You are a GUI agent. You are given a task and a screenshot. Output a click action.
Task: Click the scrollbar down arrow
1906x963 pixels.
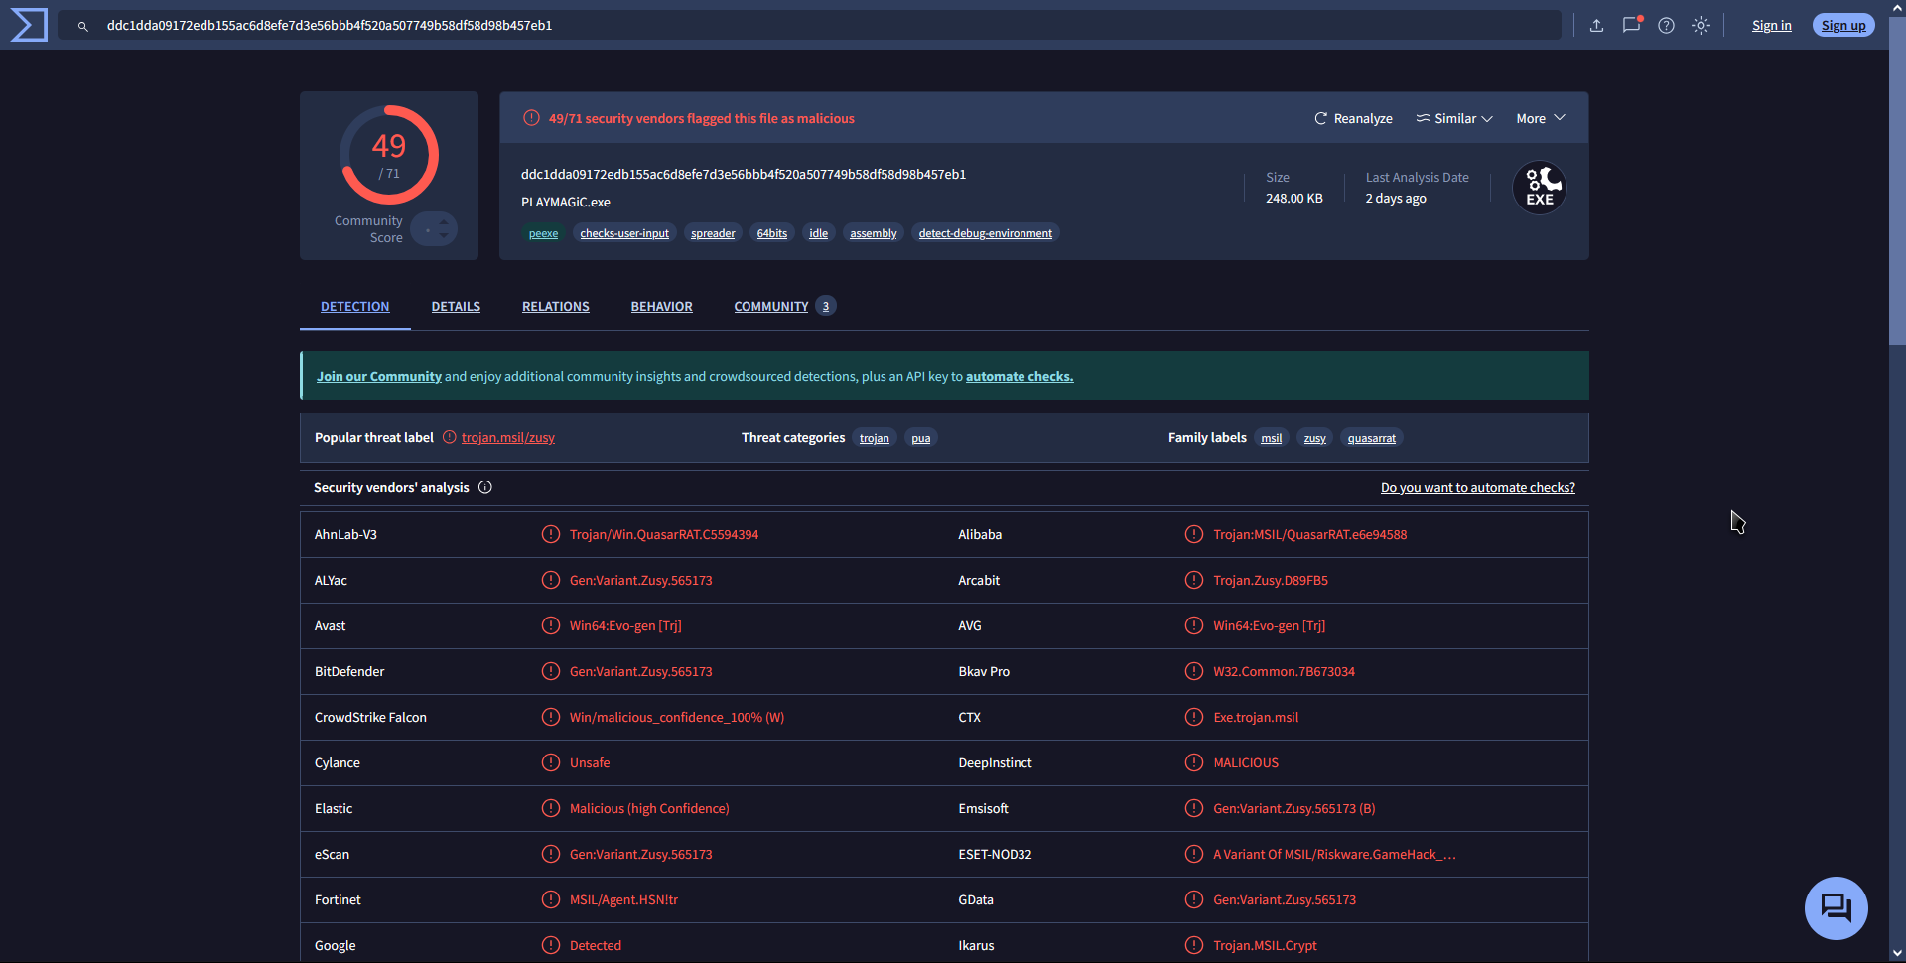1897,953
